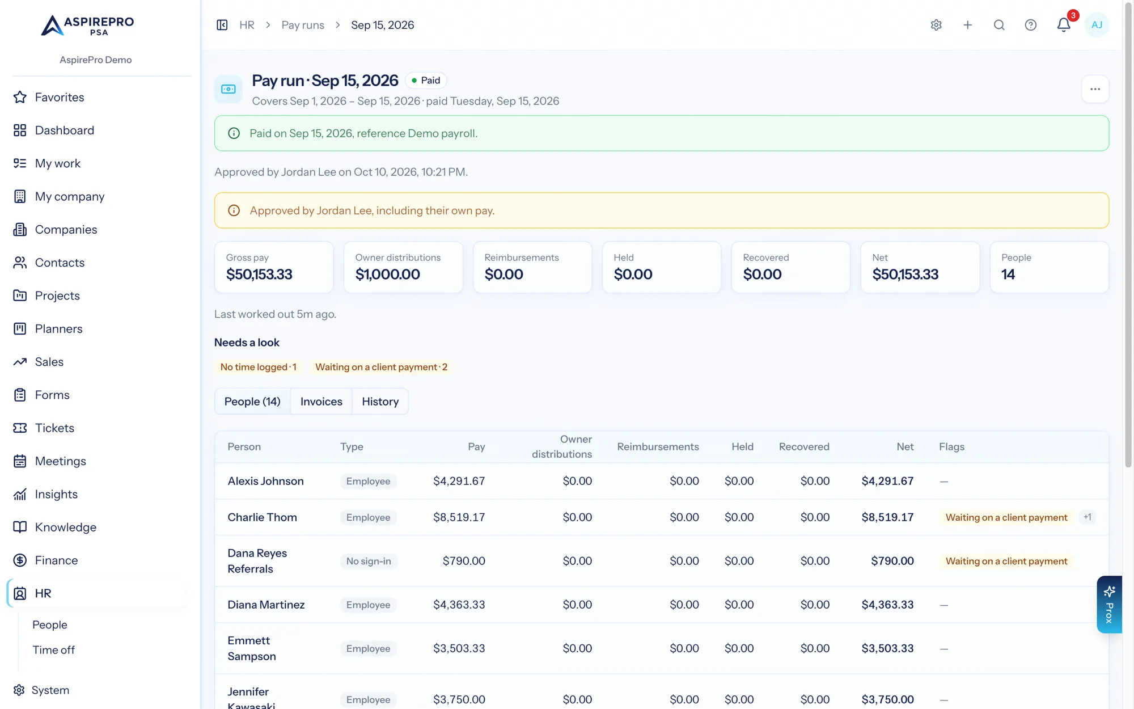This screenshot has height=709, width=1134.
Task: Open the search magnifier icon
Action: [x=999, y=25]
